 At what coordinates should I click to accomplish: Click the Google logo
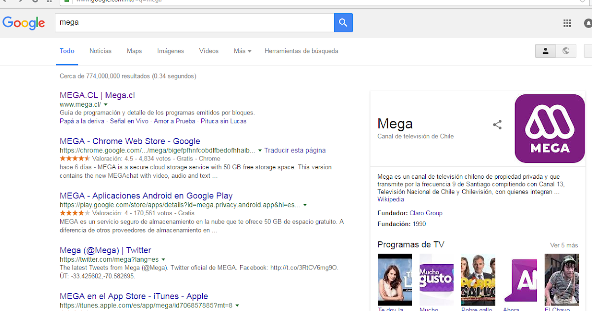(24, 23)
